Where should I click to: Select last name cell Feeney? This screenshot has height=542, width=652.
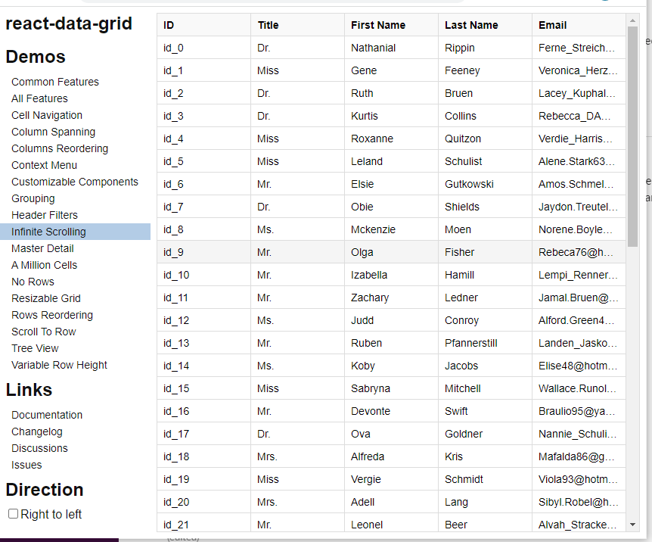486,70
